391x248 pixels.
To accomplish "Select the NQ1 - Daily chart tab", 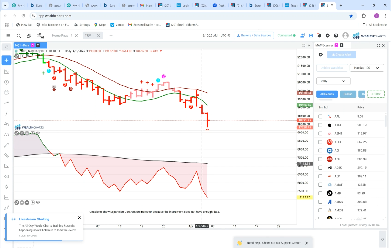I will coord(23,45).
